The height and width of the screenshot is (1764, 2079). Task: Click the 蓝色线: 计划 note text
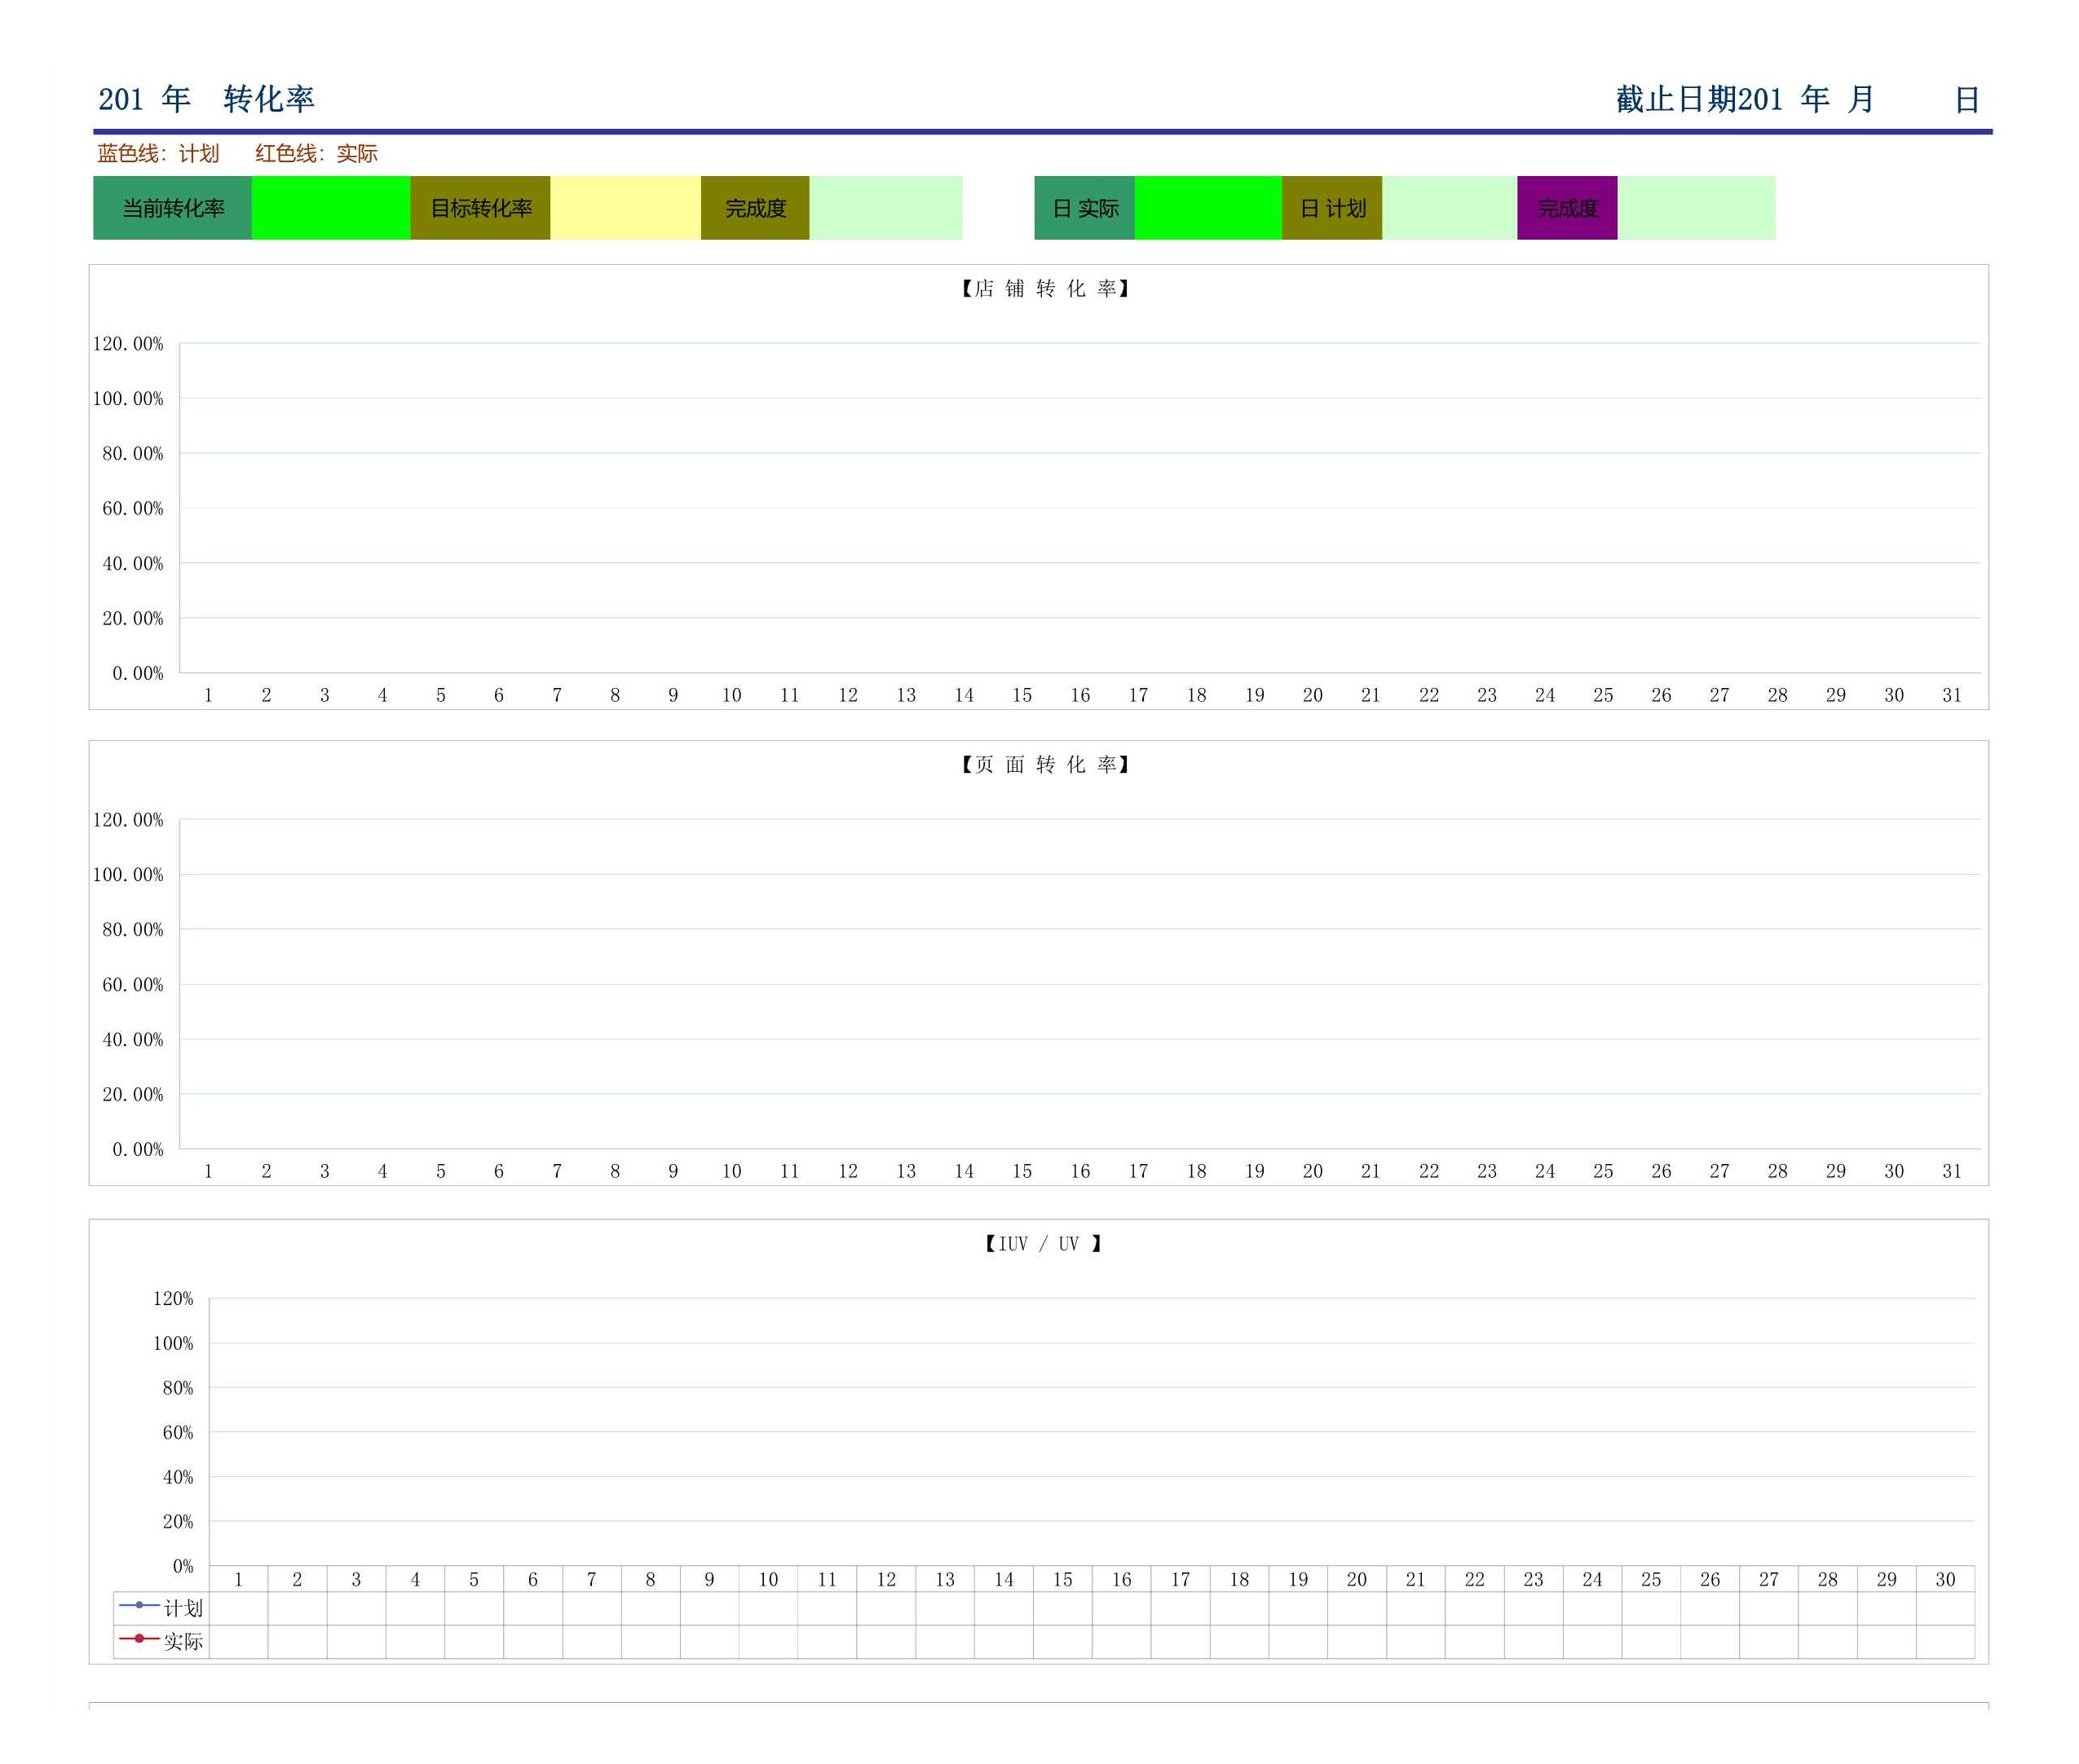click(158, 153)
